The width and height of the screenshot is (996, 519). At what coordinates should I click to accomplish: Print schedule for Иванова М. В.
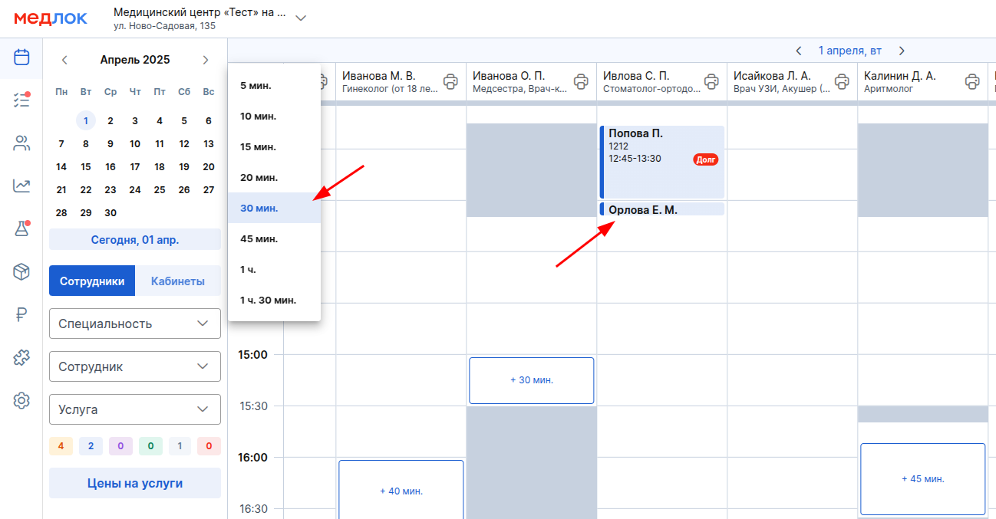(x=451, y=80)
